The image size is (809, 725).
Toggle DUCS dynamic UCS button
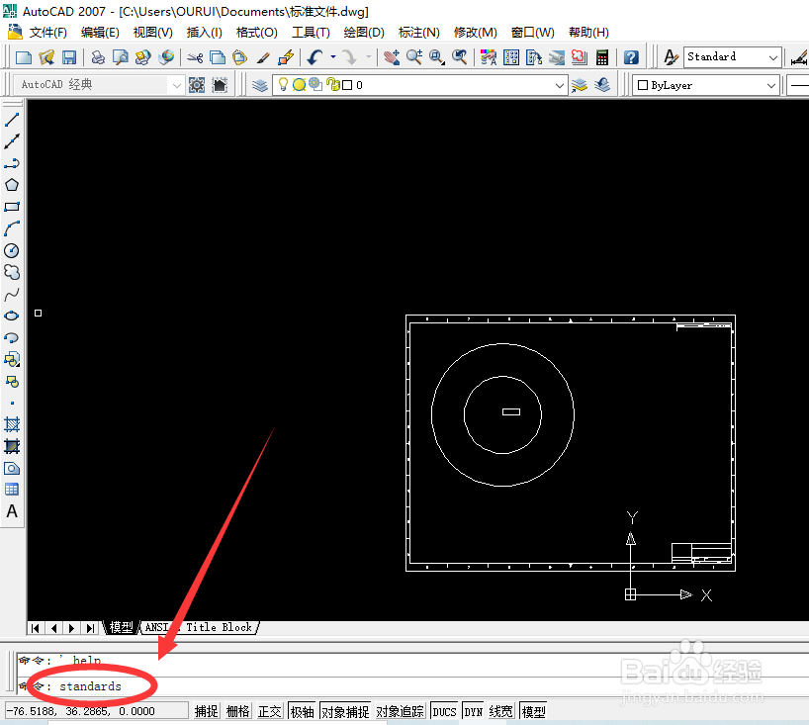click(x=444, y=711)
